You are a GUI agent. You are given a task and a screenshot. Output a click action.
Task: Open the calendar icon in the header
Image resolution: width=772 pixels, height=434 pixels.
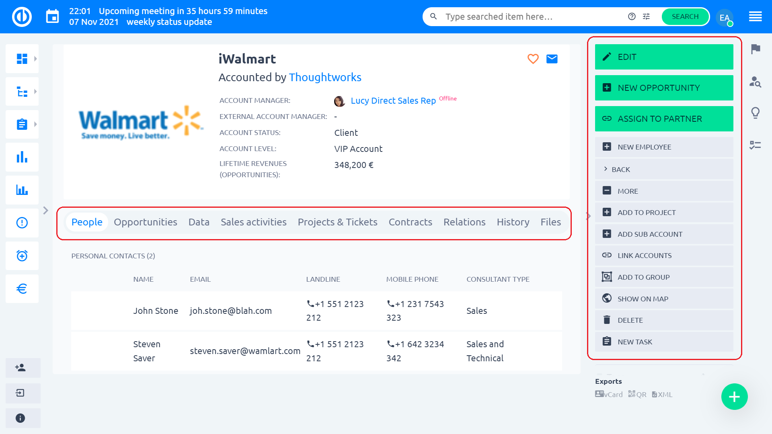pos(52,17)
